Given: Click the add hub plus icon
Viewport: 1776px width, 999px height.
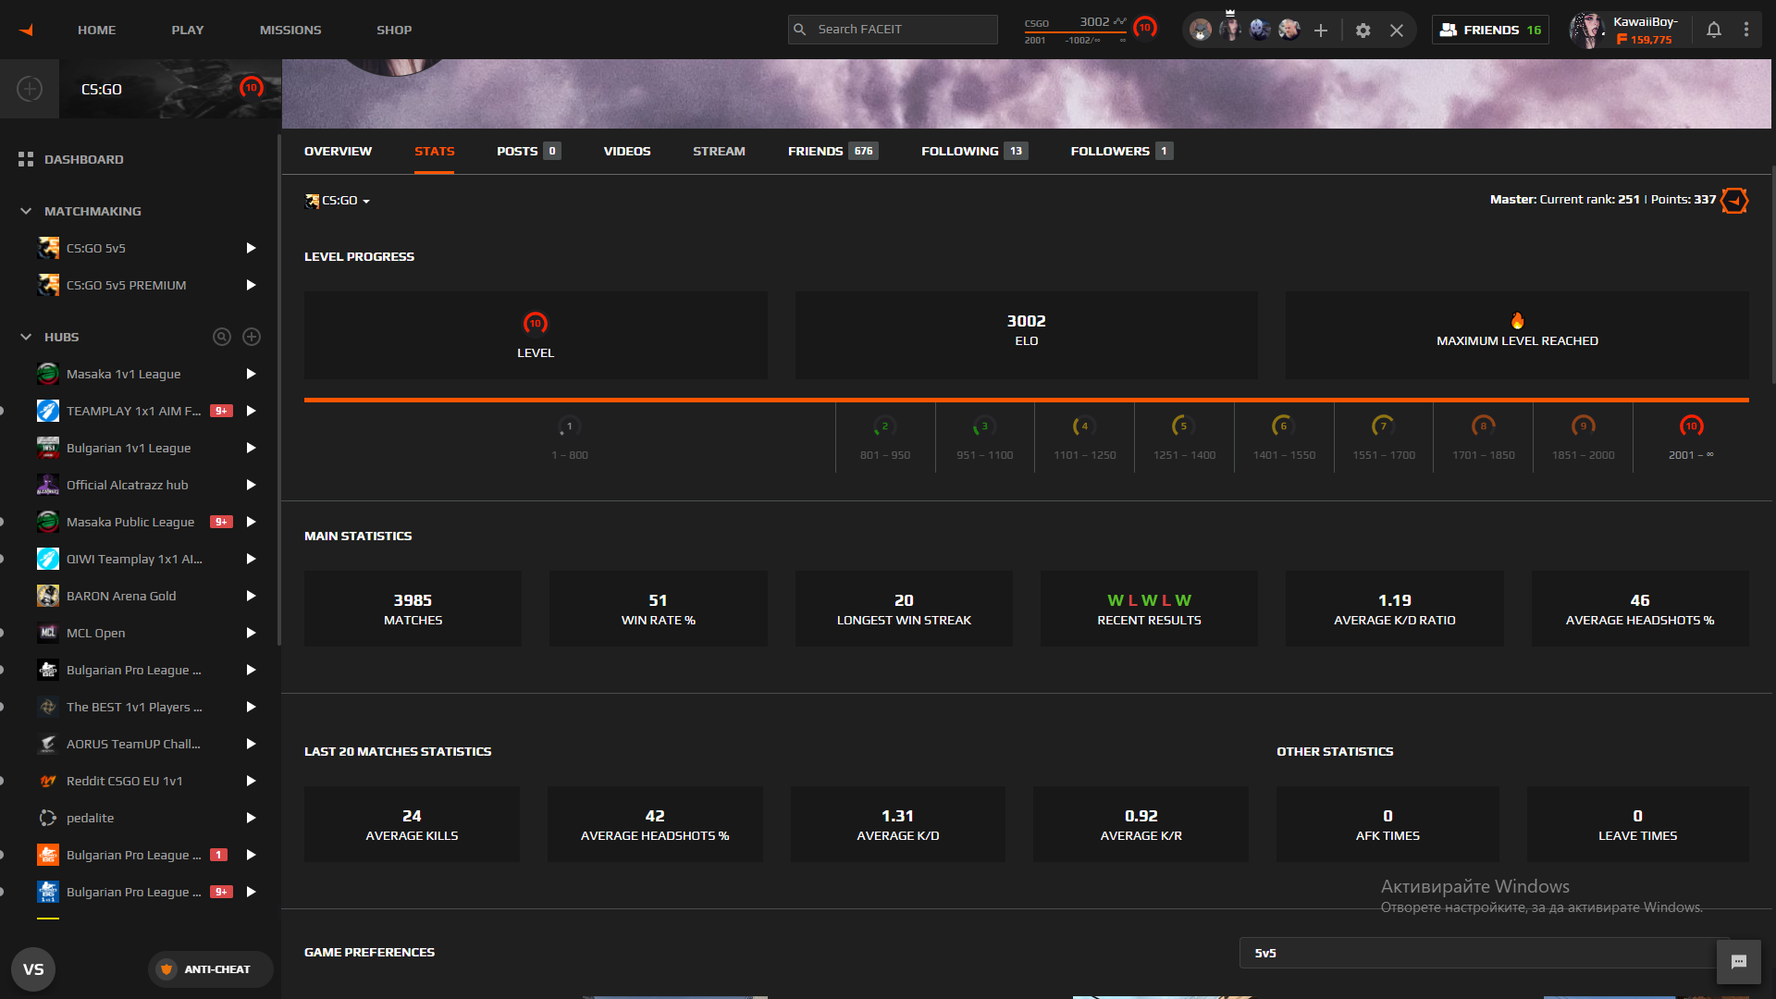Looking at the screenshot, I should point(252,337).
